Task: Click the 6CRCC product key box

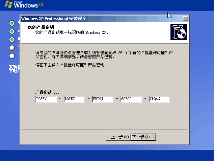Action: [x=131, y=99]
